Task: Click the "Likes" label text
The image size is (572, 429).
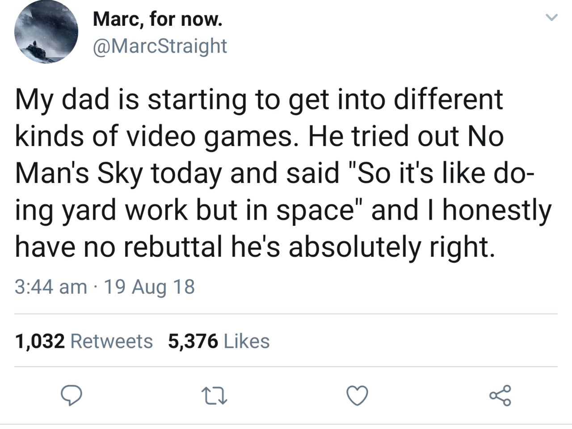Action: pyautogui.click(x=246, y=342)
